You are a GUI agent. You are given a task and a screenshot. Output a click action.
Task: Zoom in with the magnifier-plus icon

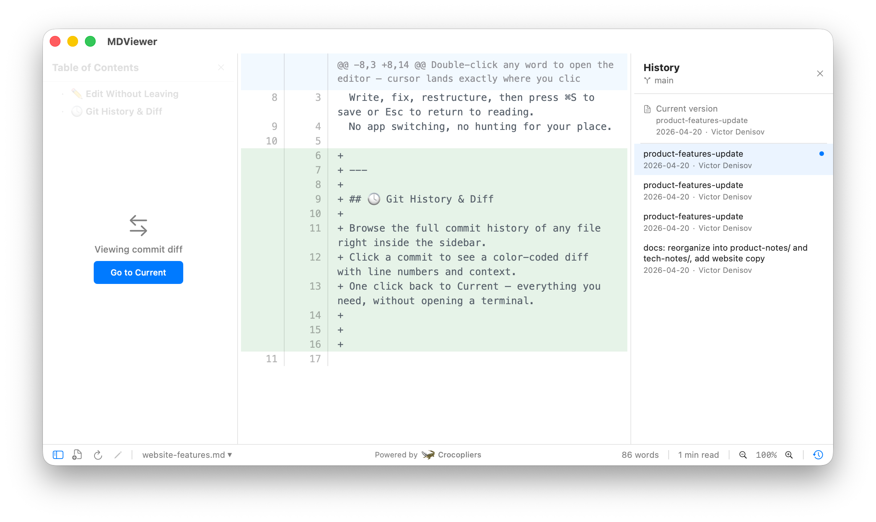pyautogui.click(x=789, y=455)
